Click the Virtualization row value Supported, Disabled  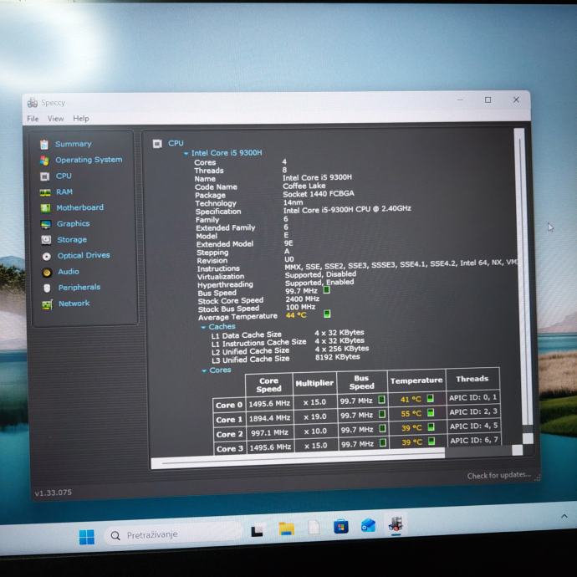320,274
